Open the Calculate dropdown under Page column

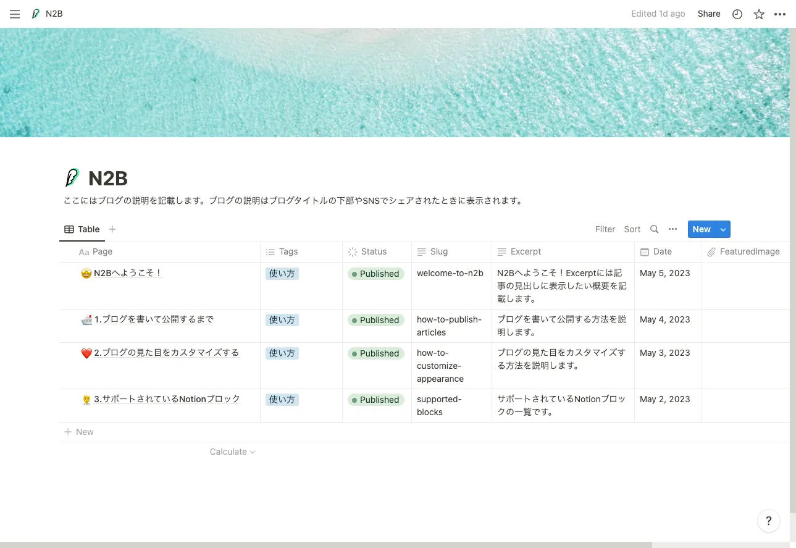click(232, 452)
